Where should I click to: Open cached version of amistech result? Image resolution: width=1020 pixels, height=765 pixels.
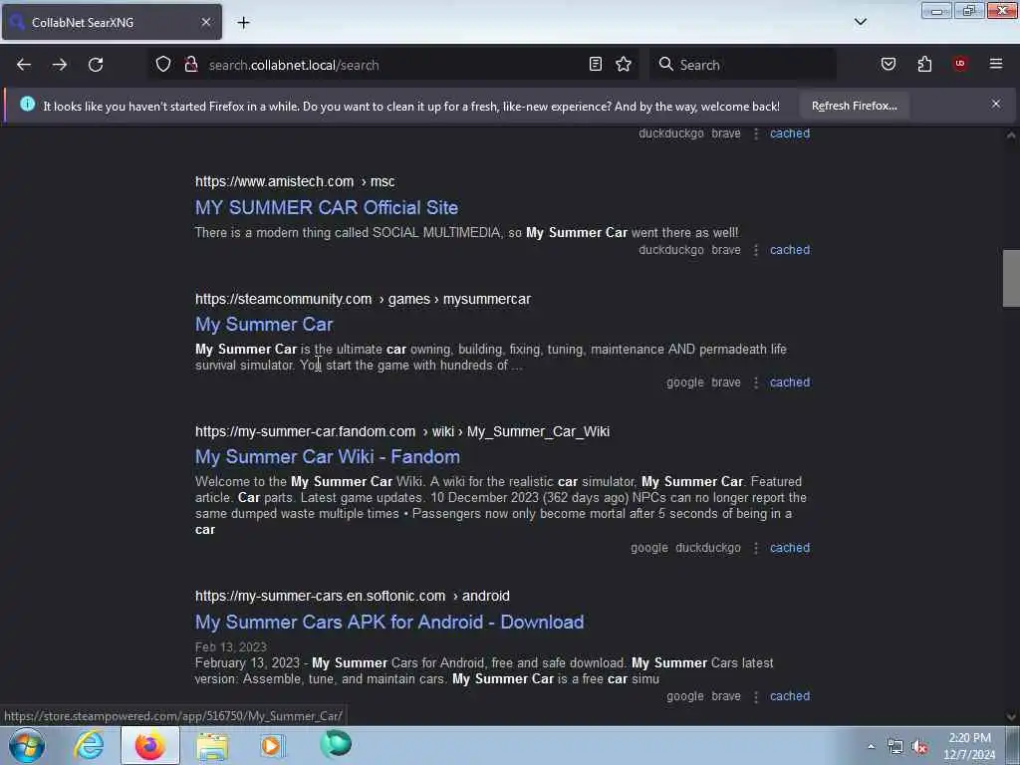(x=790, y=250)
